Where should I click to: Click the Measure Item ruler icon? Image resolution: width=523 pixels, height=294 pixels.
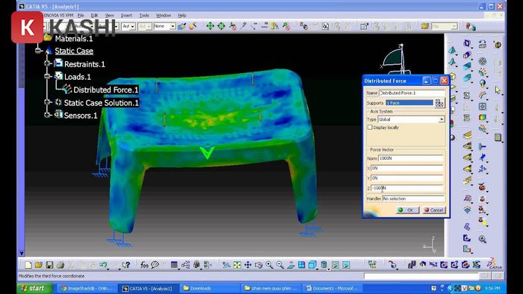(x=274, y=26)
